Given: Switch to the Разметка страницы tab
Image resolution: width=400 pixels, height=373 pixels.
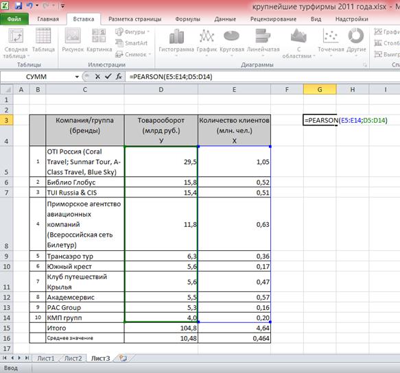Looking at the screenshot, I should pos(135,19).
